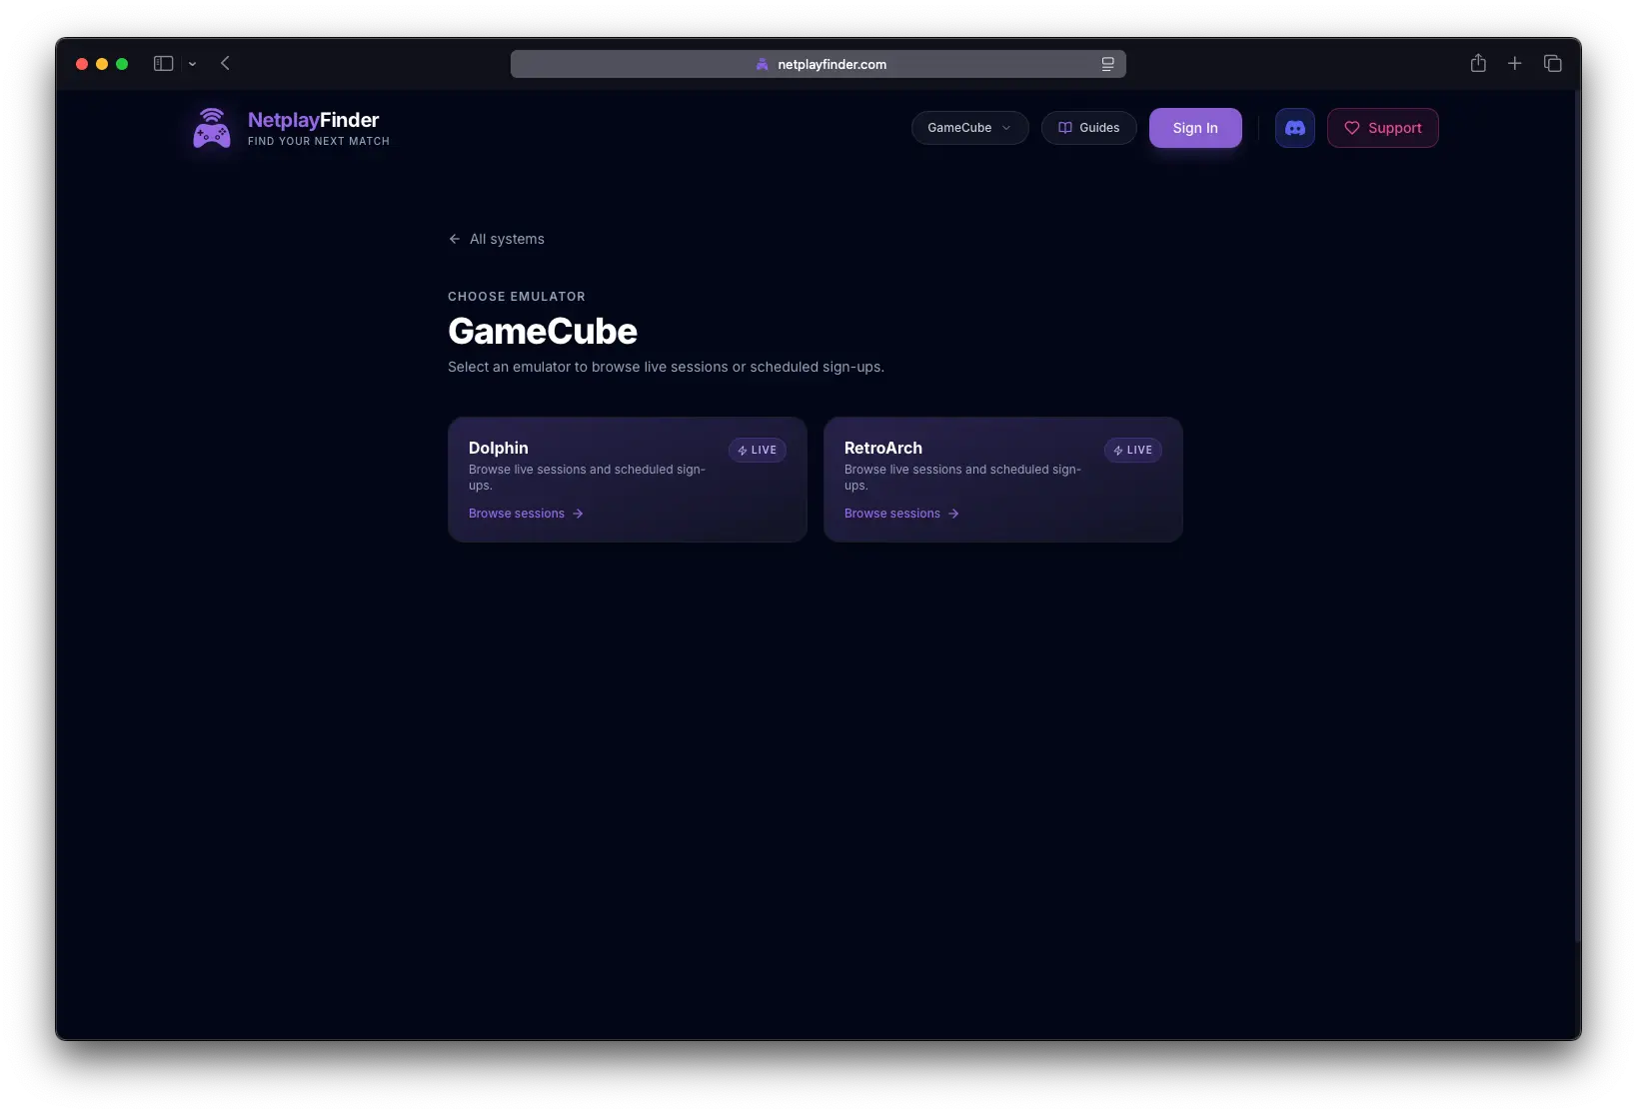Open the Safari share icon
This screenshot has height=1114, width=1637.
(1478, 63)
